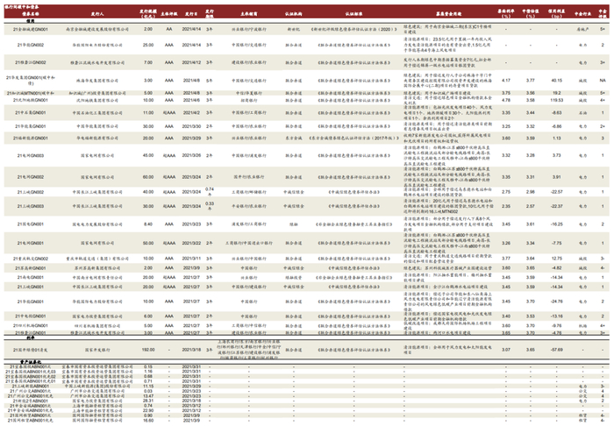
Task: Select the spread value -24.76
Action: click(x=556, y=302)
